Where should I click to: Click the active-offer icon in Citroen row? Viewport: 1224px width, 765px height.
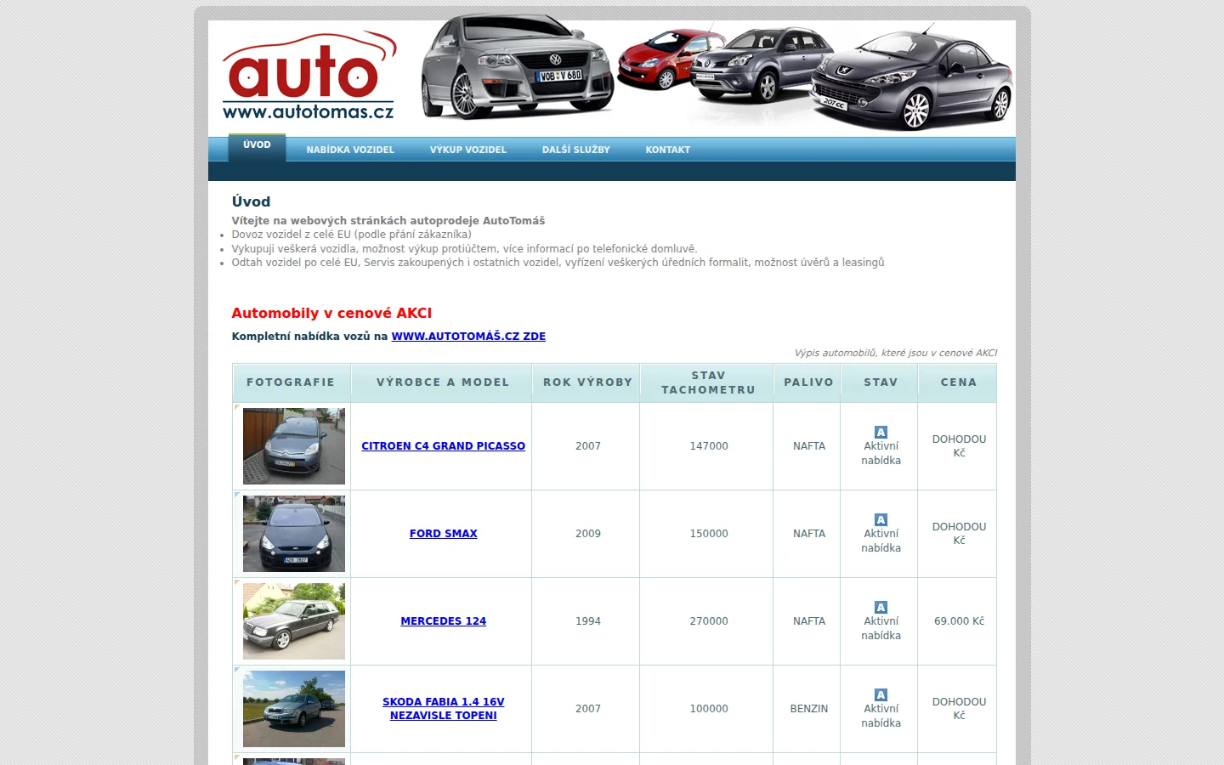click(881, 433)
